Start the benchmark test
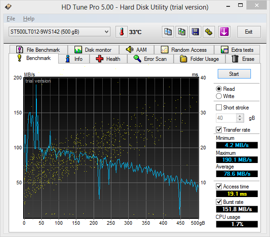Screen dimensions: 270x237 point(234,74)
